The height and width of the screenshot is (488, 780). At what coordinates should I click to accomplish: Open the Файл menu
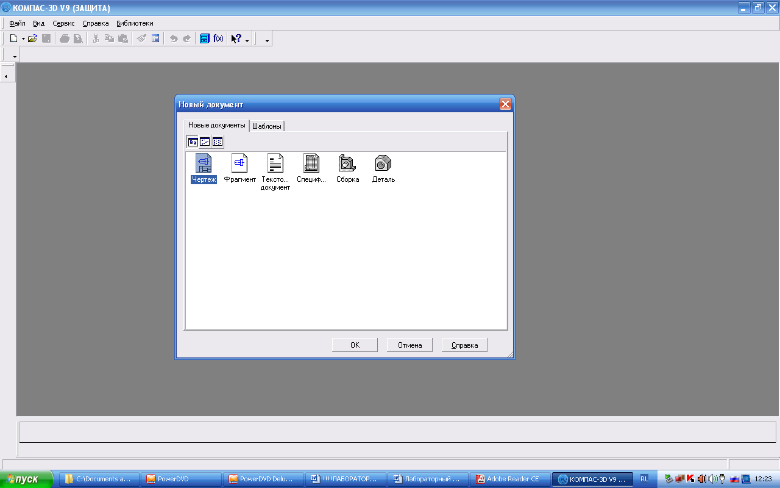18,23
